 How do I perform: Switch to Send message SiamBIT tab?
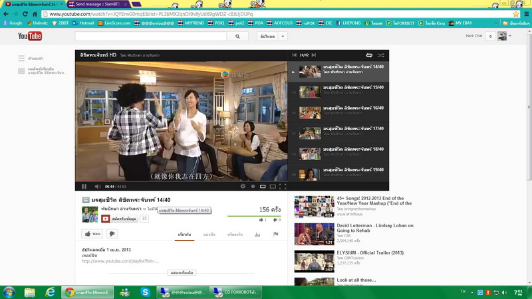point(97,4)
